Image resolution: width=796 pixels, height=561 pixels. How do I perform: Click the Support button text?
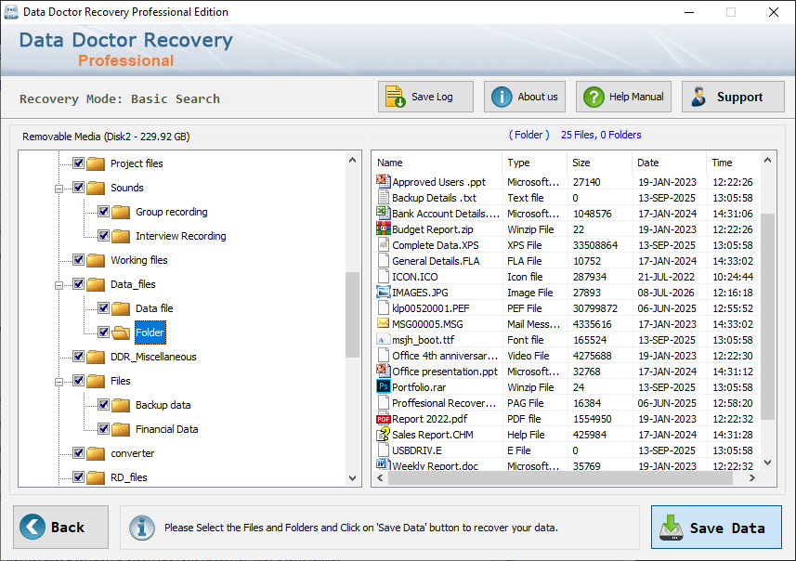739,97
